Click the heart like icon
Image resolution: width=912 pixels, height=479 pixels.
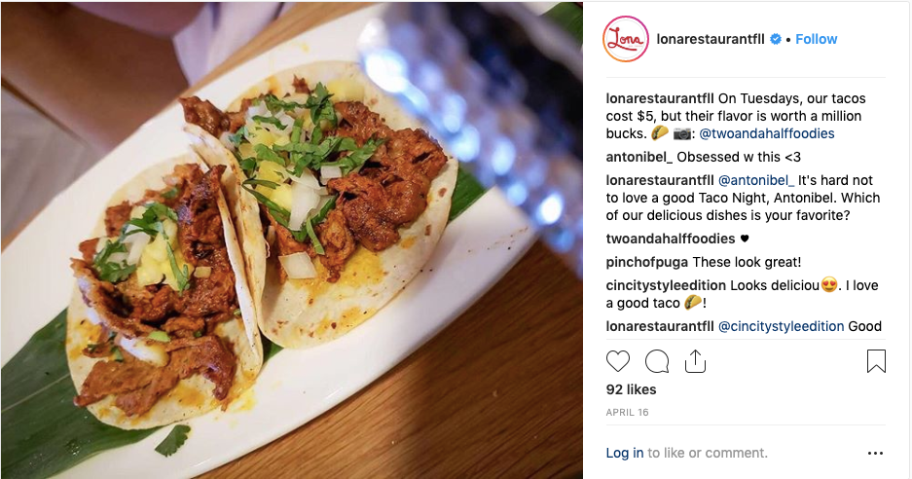[618, 361]
